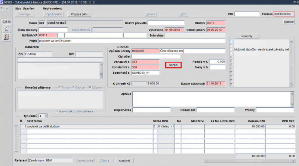Open the Kontroly tab

tap(247, 36)
